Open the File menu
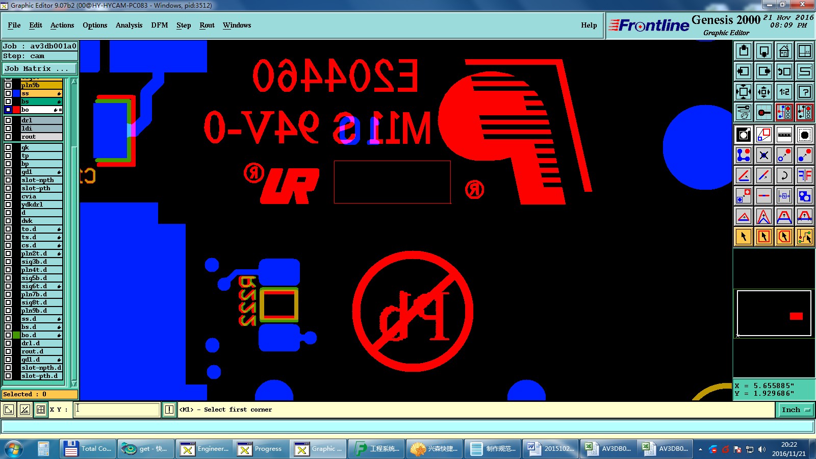816x459 pixels. [x=14, y=25]
